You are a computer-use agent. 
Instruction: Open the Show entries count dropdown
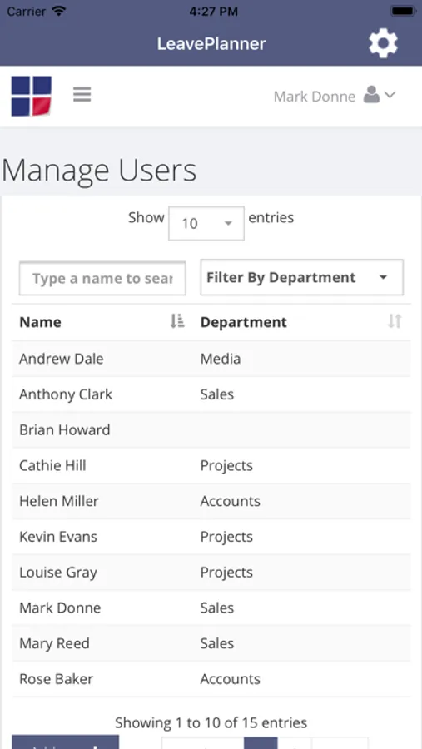pyautogui.click(x=206, y=223)
